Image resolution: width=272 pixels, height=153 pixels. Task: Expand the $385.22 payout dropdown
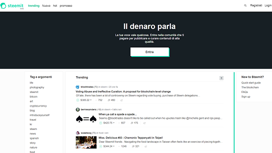86,100
